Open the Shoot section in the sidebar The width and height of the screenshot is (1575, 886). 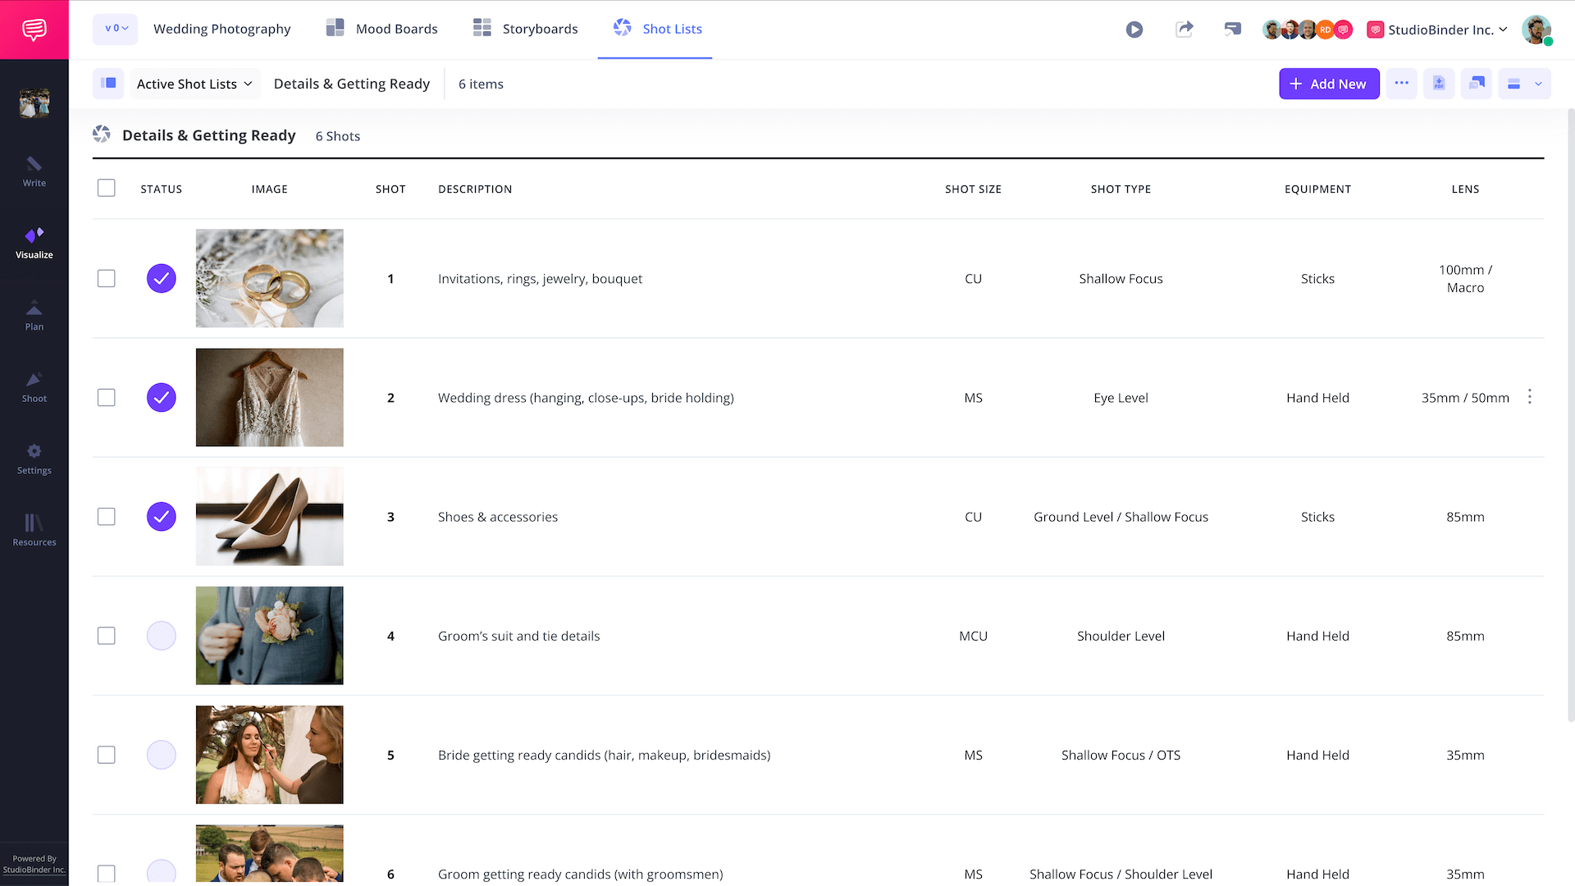click(34, 387)
